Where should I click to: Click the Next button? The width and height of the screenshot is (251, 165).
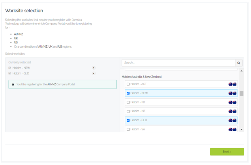227,152
